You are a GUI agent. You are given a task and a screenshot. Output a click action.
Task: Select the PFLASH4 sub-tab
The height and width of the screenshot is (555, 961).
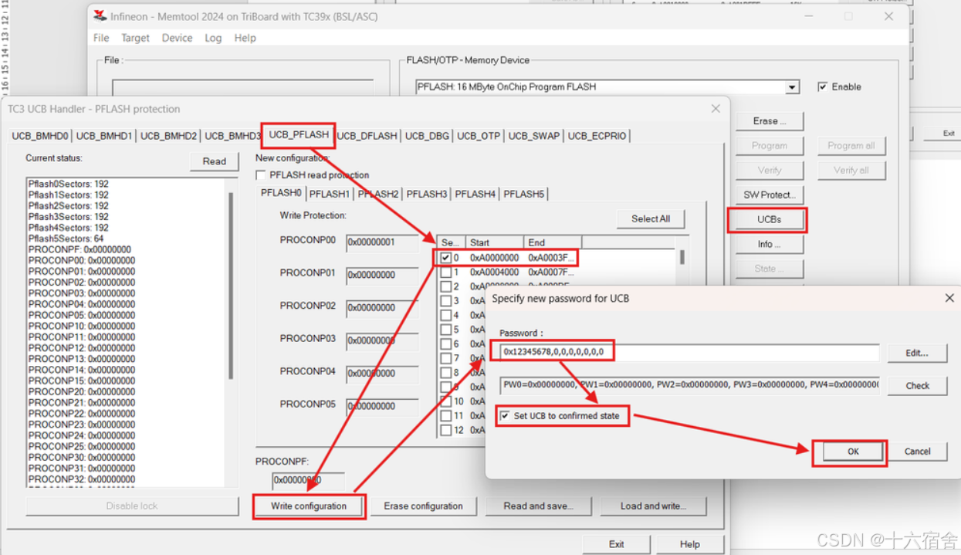click(x=475, y=195)
